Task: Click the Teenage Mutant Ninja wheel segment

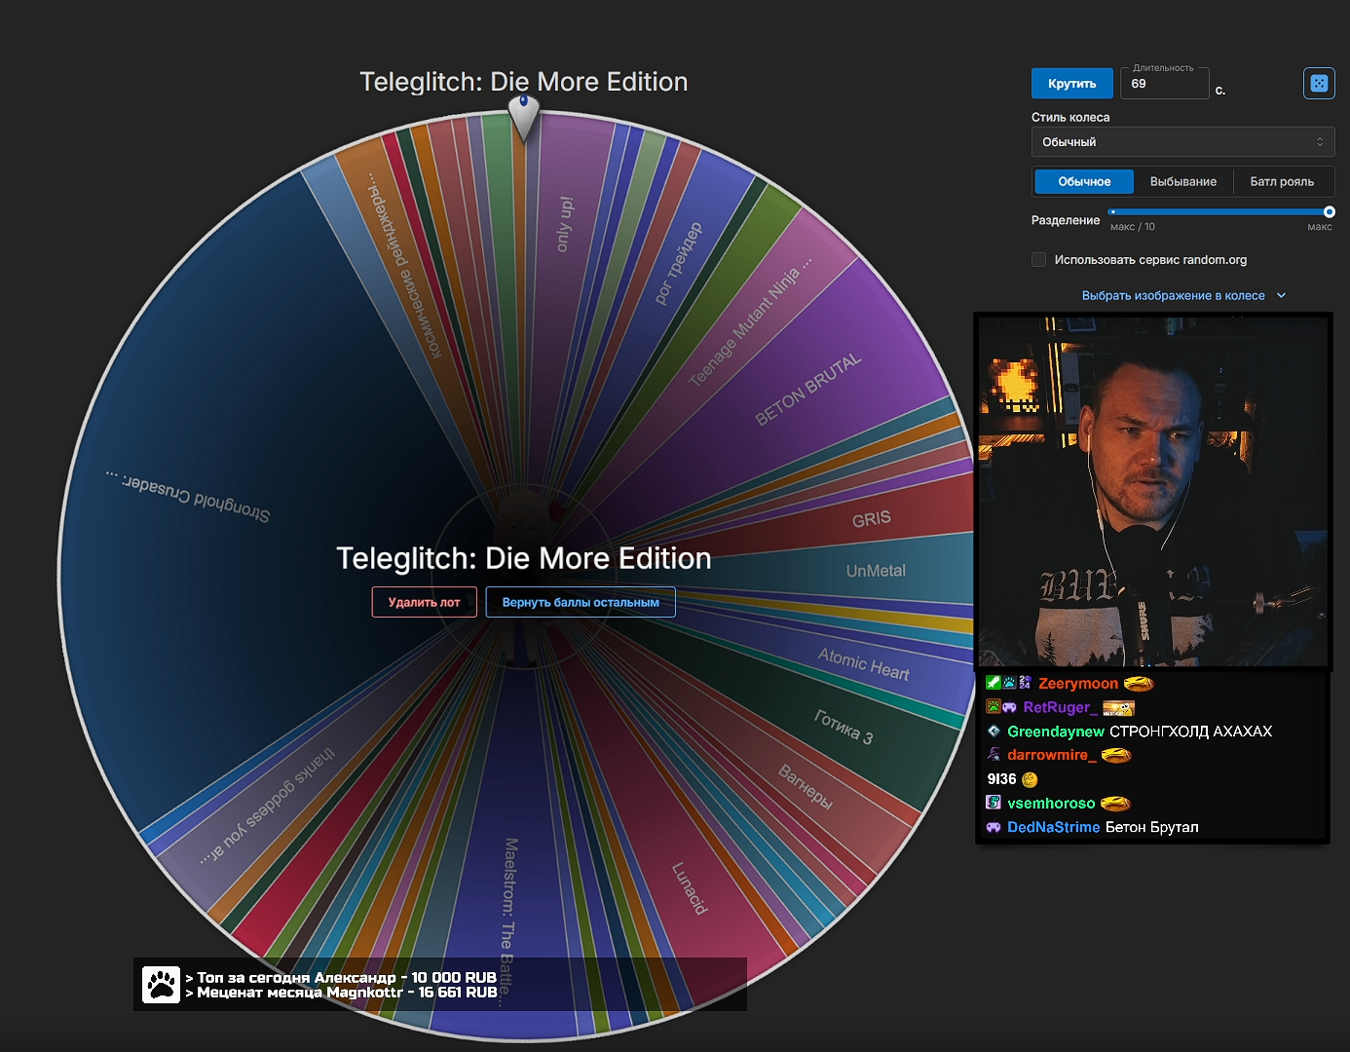Action: [750, 324]
